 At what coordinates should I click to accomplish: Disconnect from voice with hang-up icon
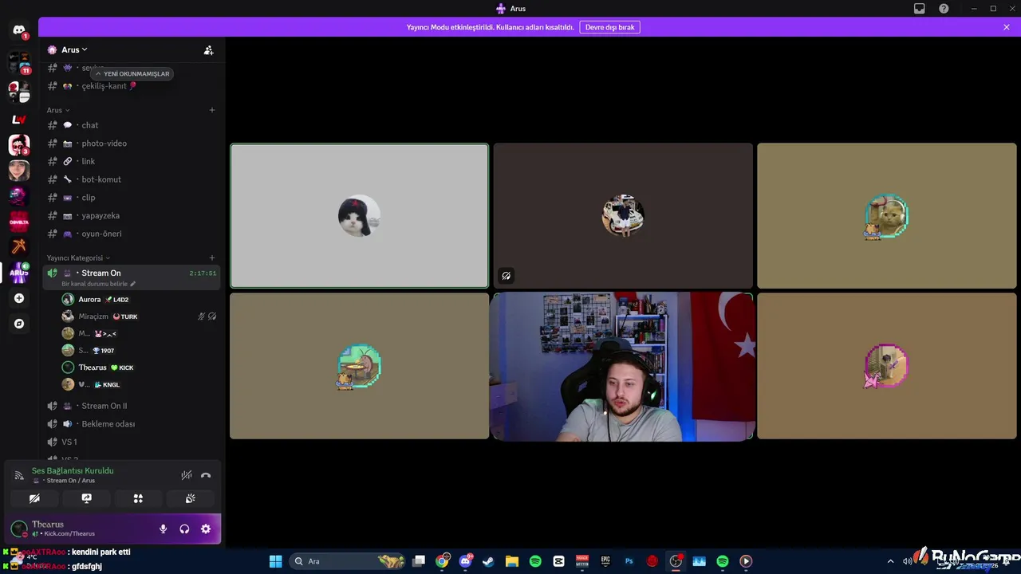[206, 475]
